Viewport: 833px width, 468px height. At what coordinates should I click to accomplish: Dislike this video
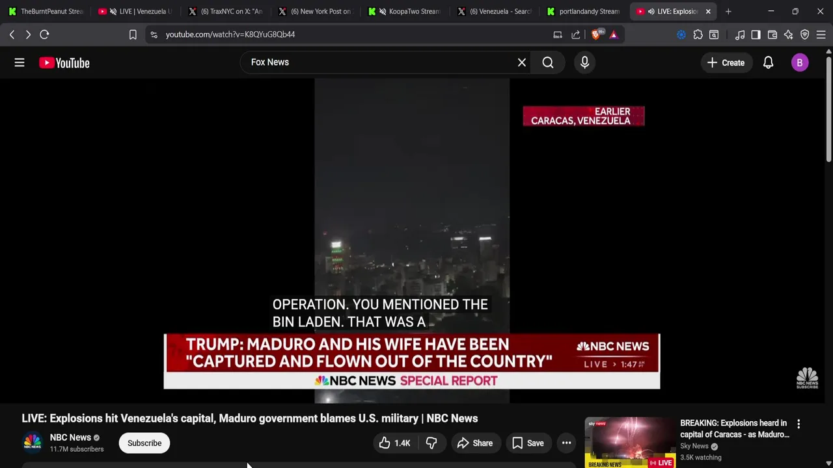click(x=431, y=443)
